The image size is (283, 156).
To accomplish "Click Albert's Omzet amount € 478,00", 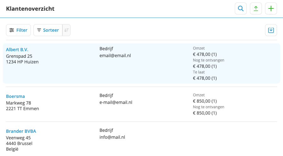I will pos(205,54).
